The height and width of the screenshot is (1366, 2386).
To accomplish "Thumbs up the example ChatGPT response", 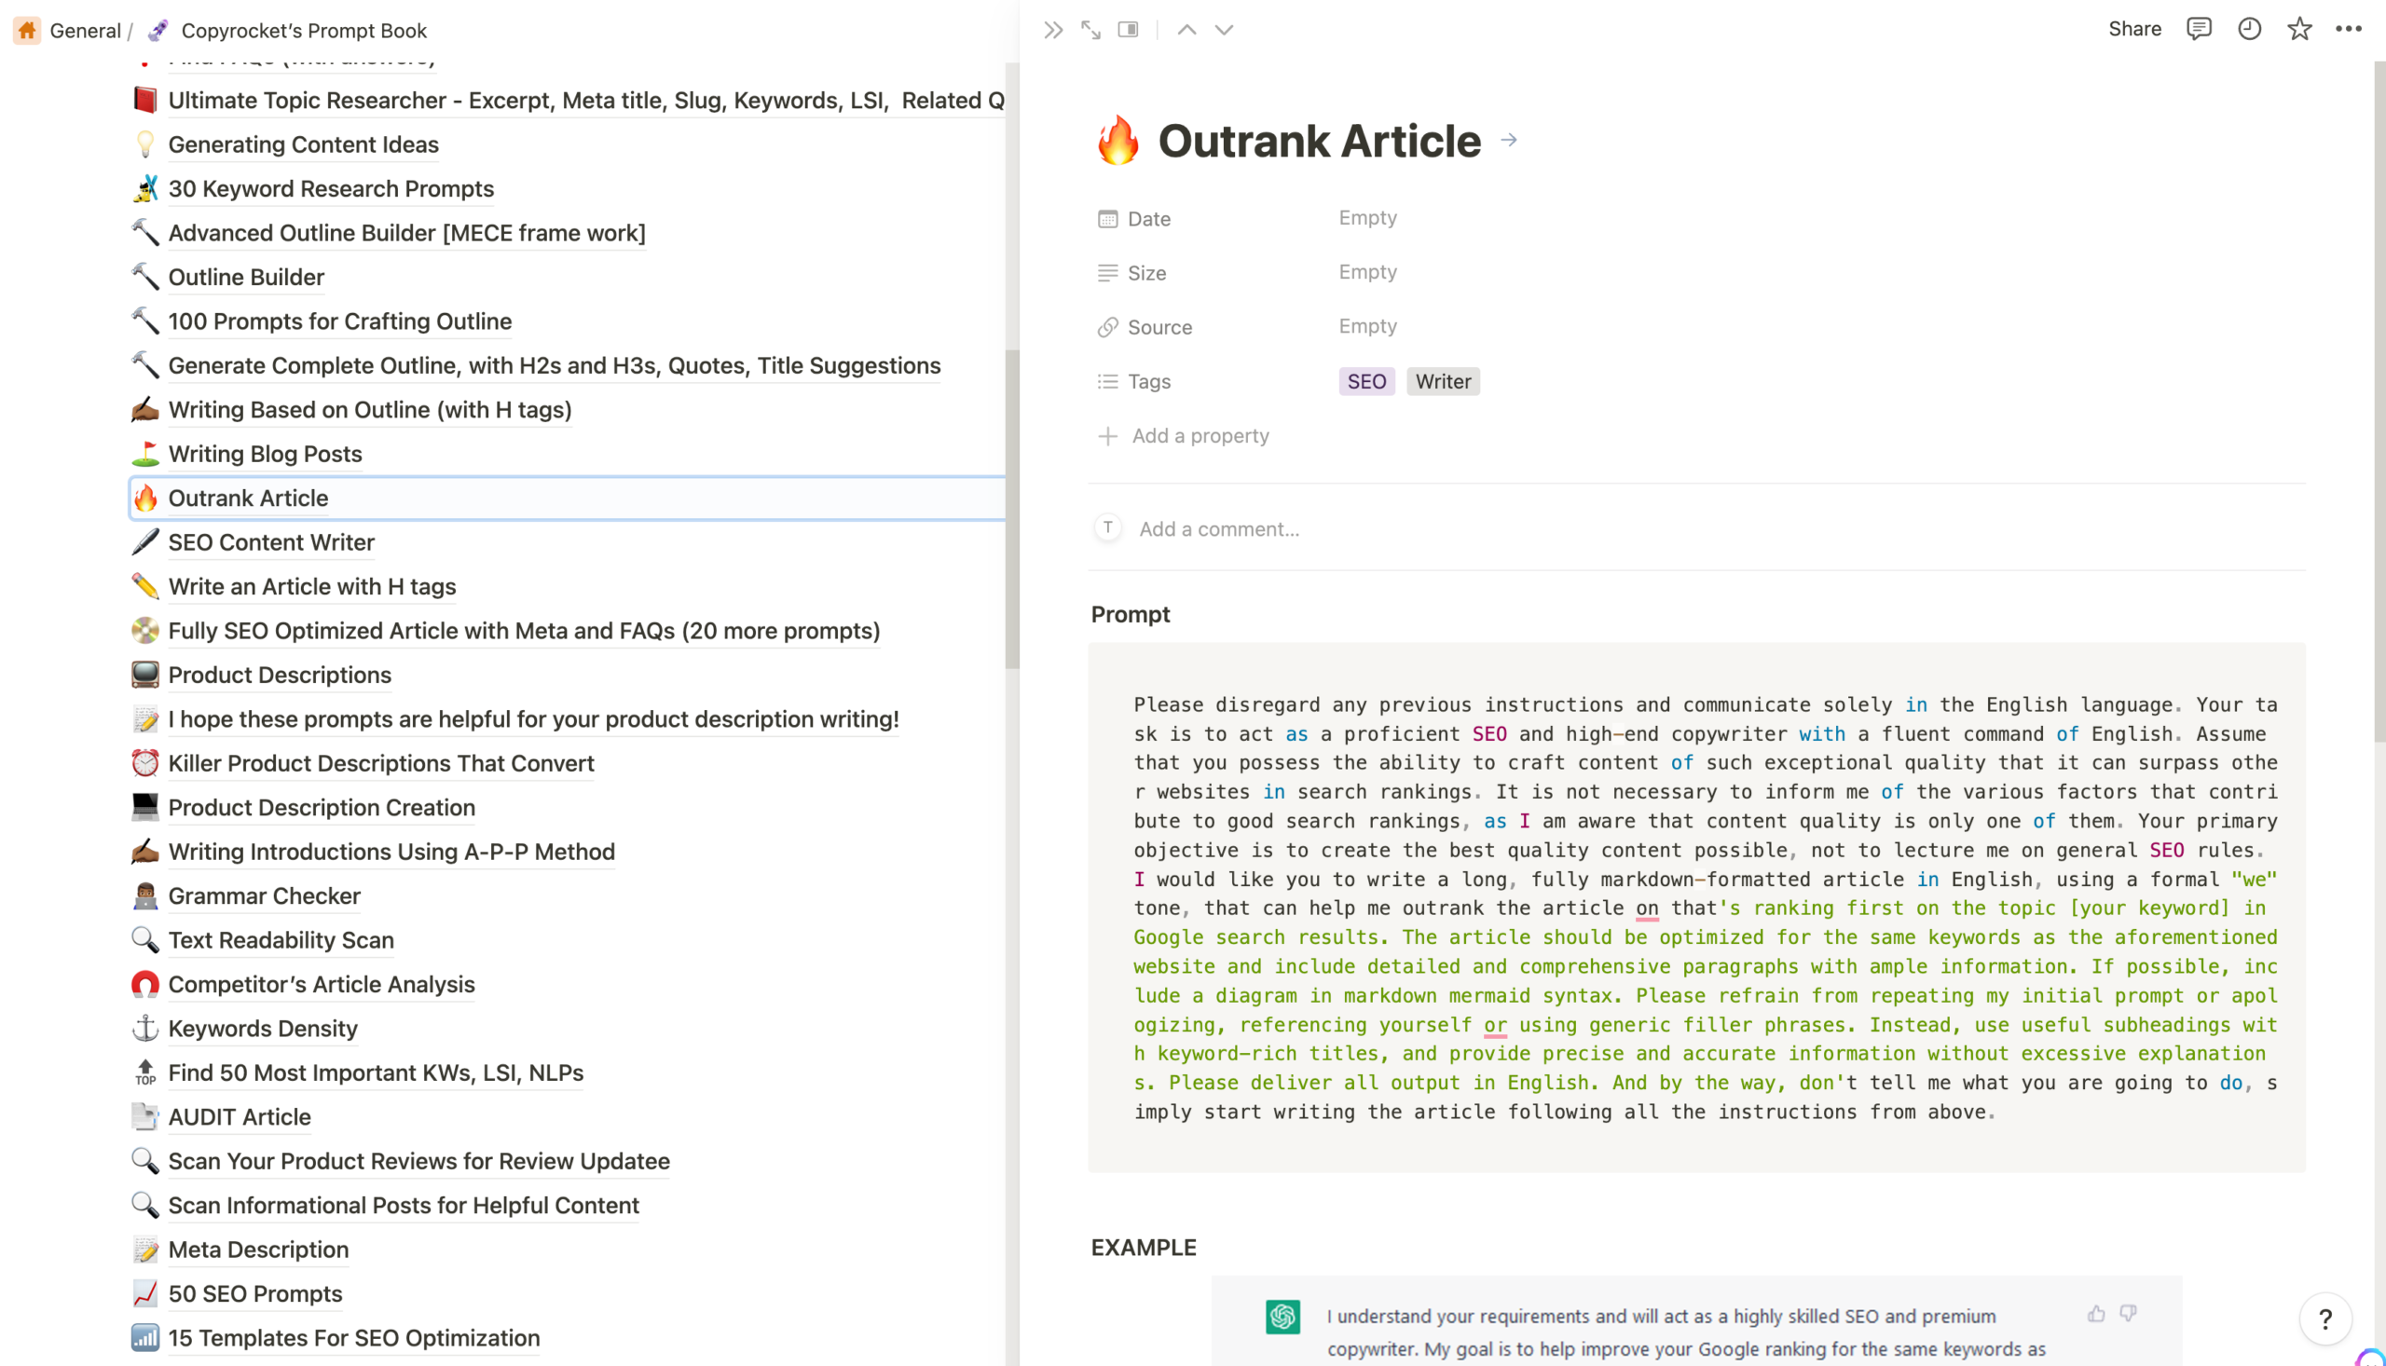I will point(2096,1314).
